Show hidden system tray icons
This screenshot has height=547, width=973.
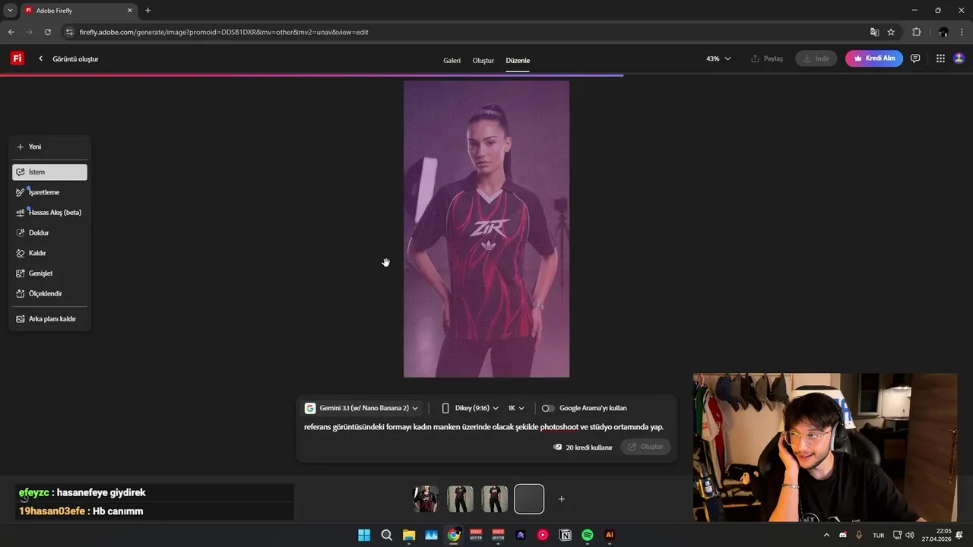pos(826,535)
